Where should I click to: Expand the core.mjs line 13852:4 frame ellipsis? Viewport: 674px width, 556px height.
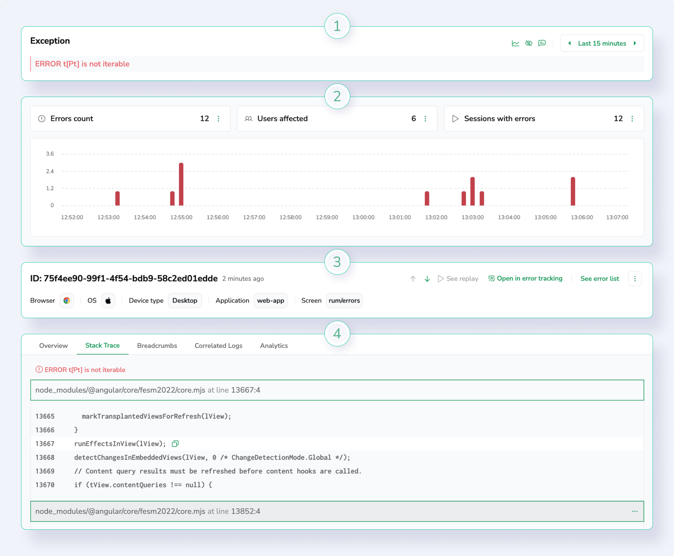click(x=635, y=511)
